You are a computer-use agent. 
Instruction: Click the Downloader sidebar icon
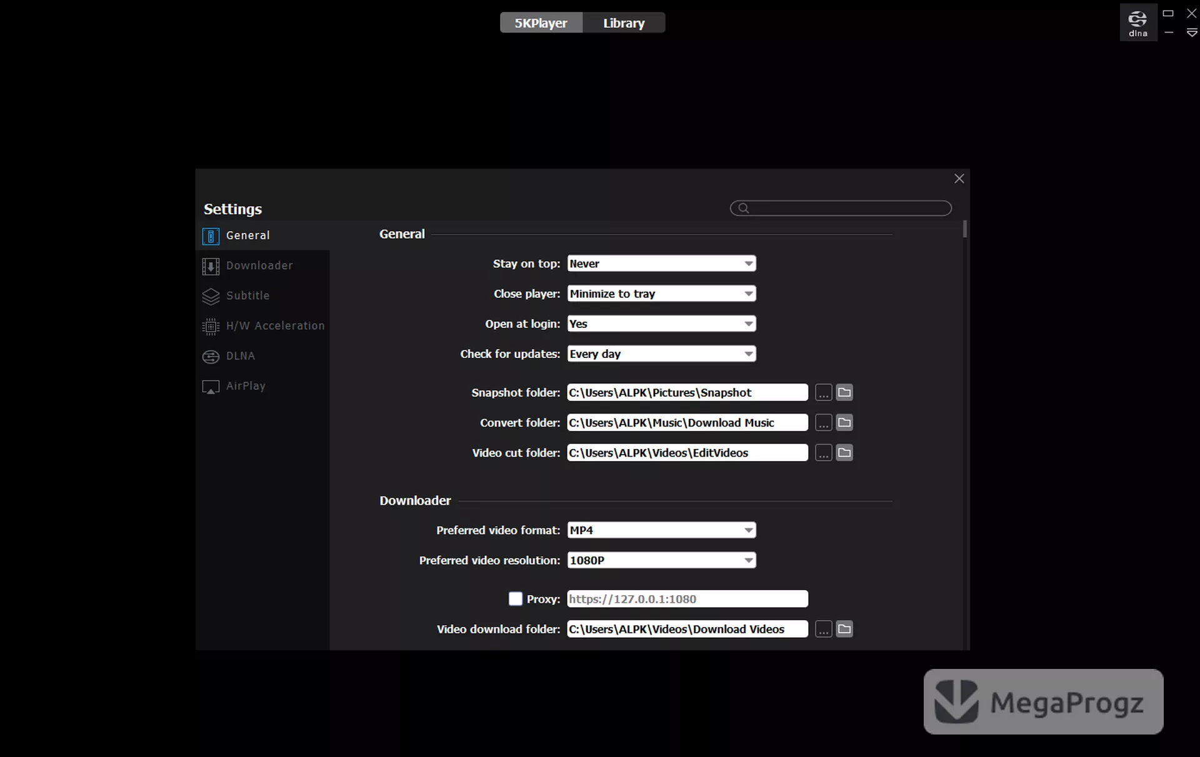211,266
